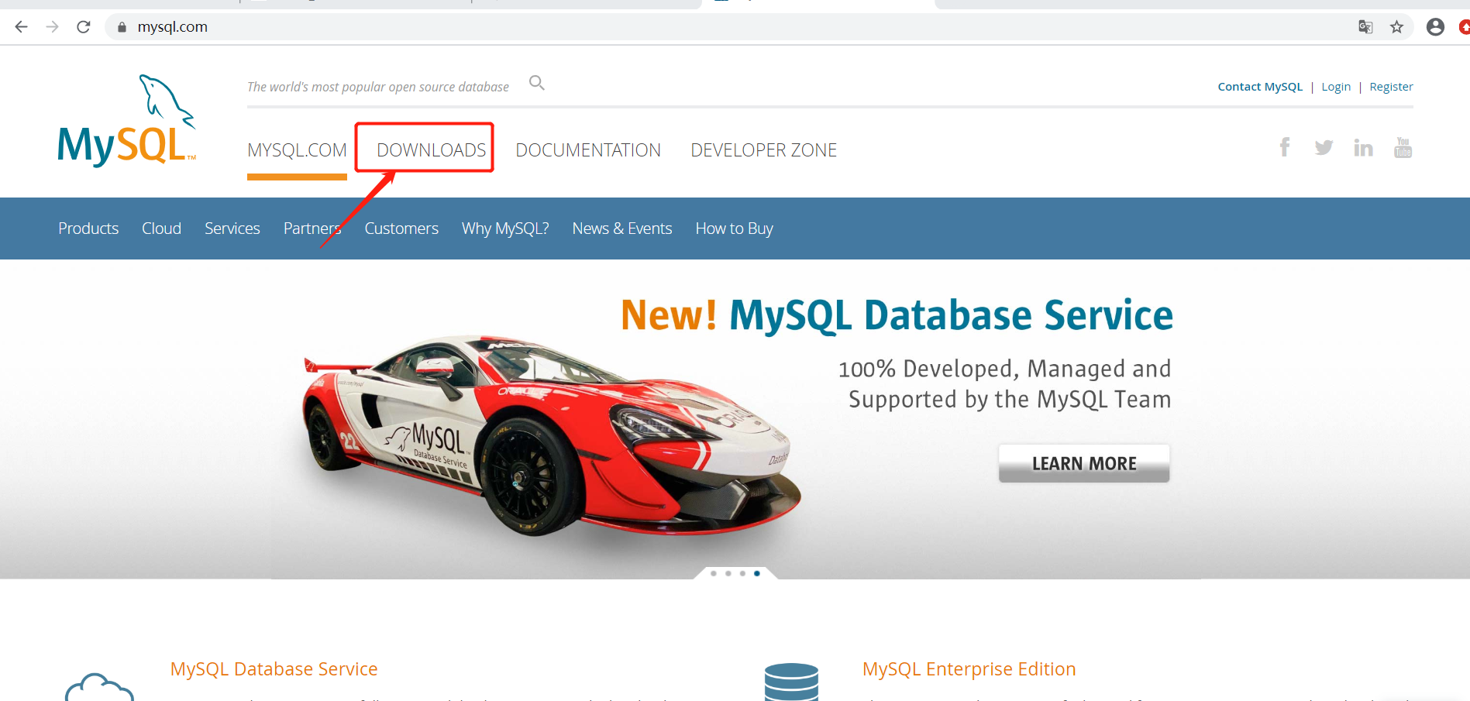Image resolution: width=1470 pixels, height=701 pixels.
Task: Follow the Contact MySQL link
Action: 1260,87
